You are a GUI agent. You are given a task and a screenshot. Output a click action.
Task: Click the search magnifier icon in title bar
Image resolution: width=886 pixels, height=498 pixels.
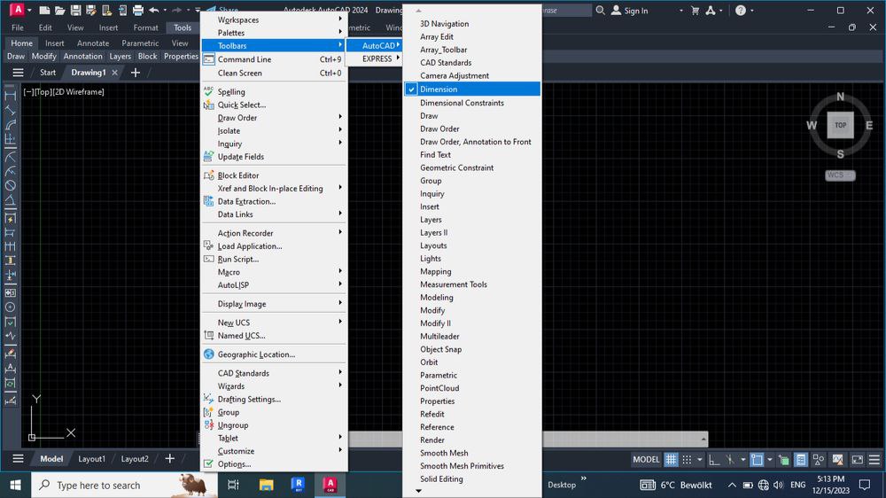(x=600, y=10)
